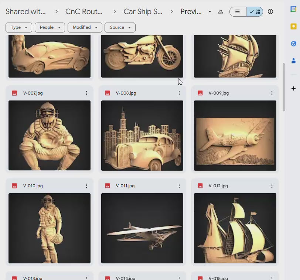Click the manage members icon
The width and height of the screenshot is (300, 280).
pyautogui.click(x=220, y=11)
